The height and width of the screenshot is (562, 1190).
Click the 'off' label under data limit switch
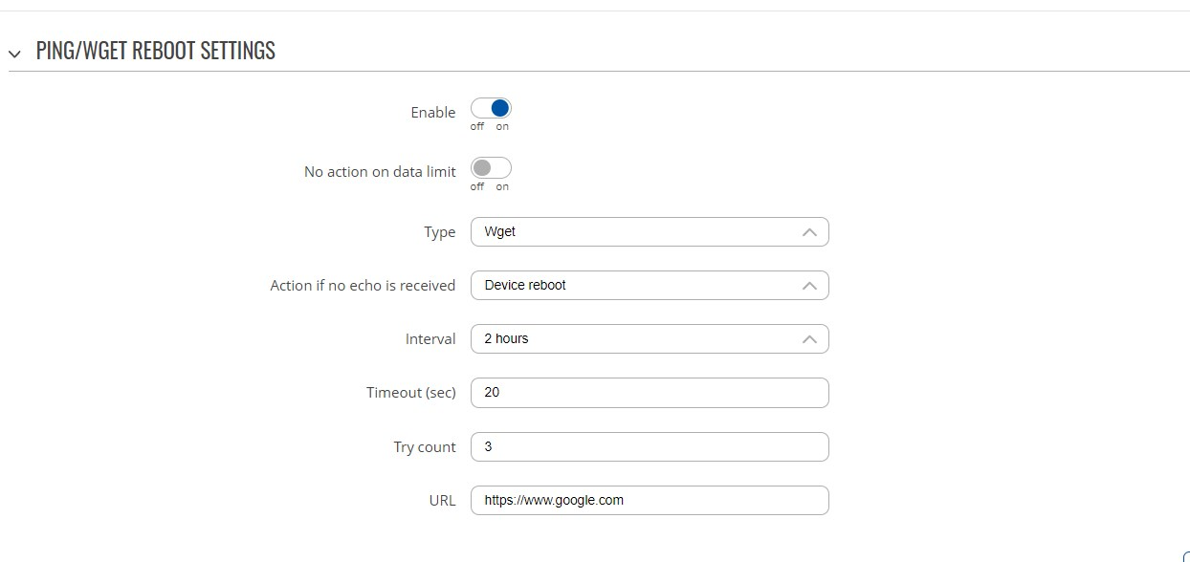click(x=477, y=186)
